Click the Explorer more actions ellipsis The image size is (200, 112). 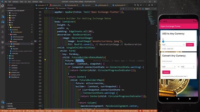pyautogui.click(x=32, y=5)
